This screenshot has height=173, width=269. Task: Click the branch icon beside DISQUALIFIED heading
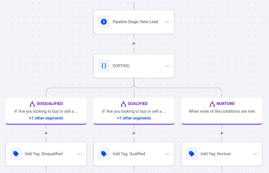pos(32,104)
